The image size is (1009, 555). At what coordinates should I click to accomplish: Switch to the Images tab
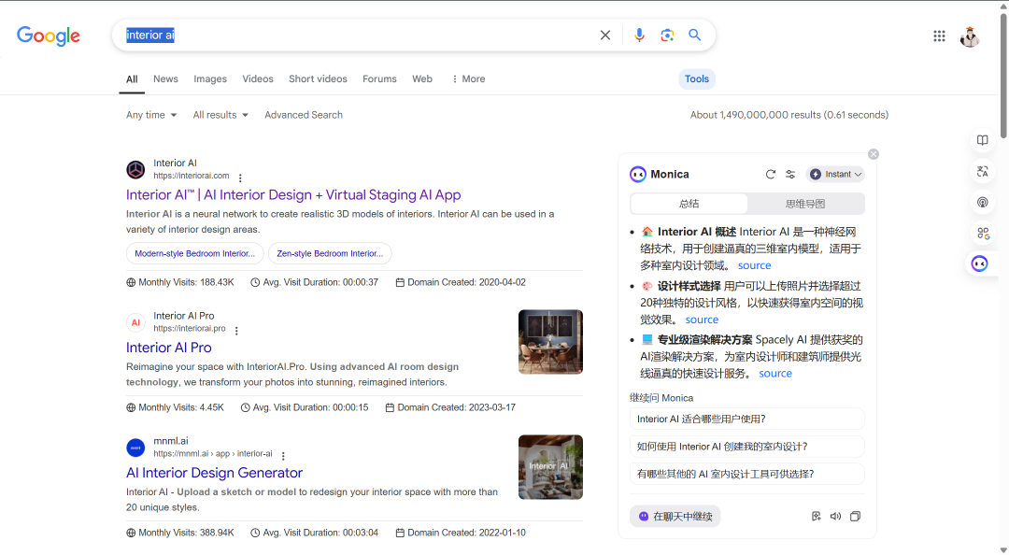coord(210,78)
